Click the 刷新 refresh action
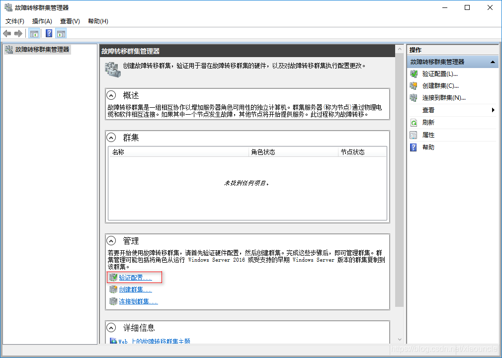502x358 pixels. click(x=428, y=123)
